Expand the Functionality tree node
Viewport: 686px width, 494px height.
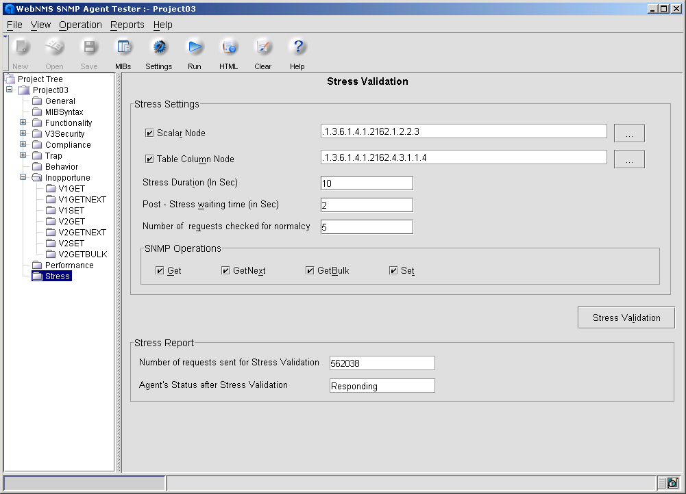pyautogui.click(x=23, y=123)
